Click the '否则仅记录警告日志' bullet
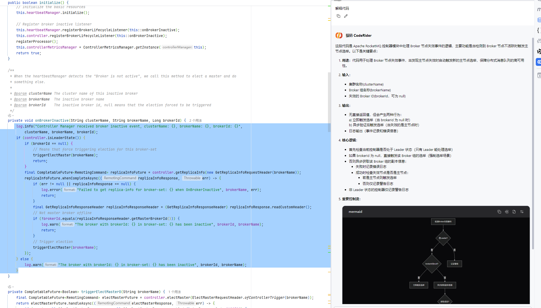Viewport: 541px width, 308px height. (x=378, y=184)
